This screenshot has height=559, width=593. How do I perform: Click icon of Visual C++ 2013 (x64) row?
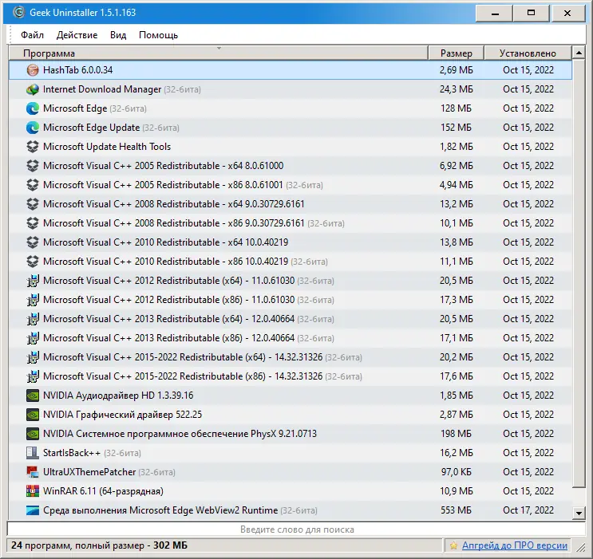[x=33, y=319]
